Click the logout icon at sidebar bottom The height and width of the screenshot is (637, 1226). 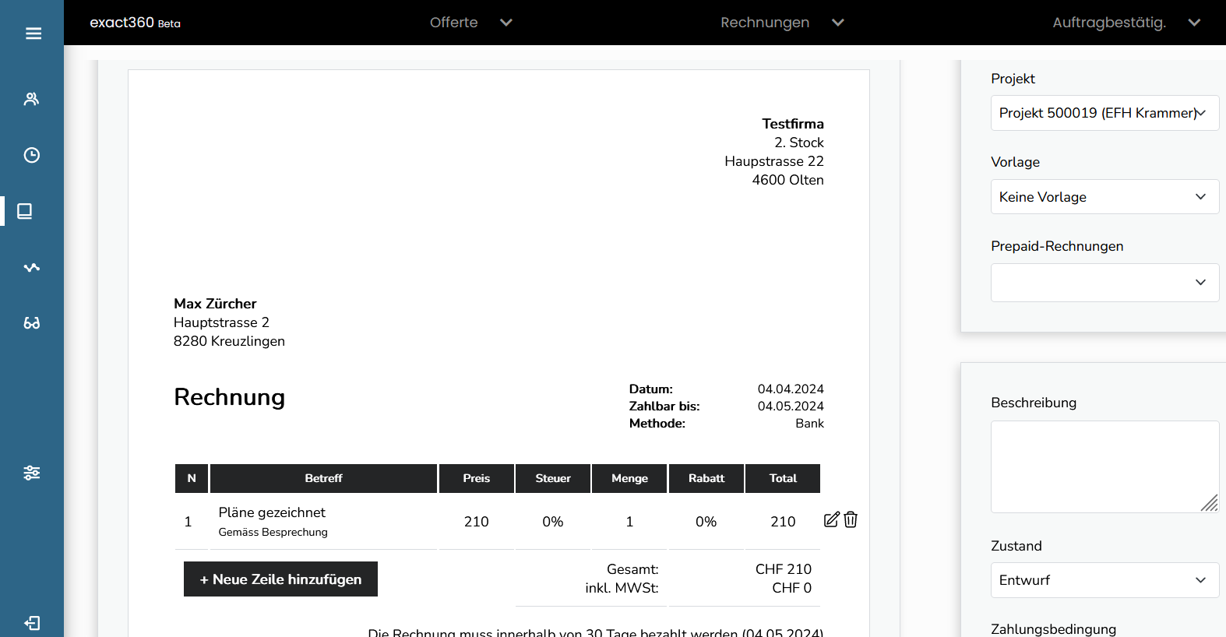point(31,623)
